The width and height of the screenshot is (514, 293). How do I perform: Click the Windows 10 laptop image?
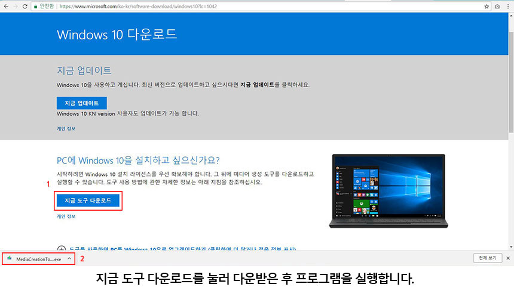pyautogui.click(x=388, y=191)
